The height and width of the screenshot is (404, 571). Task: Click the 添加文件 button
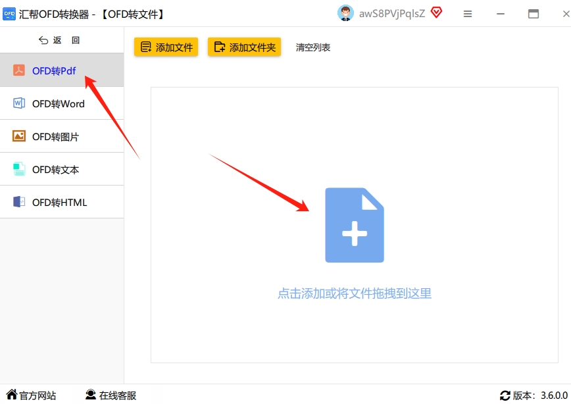point(166,47)
